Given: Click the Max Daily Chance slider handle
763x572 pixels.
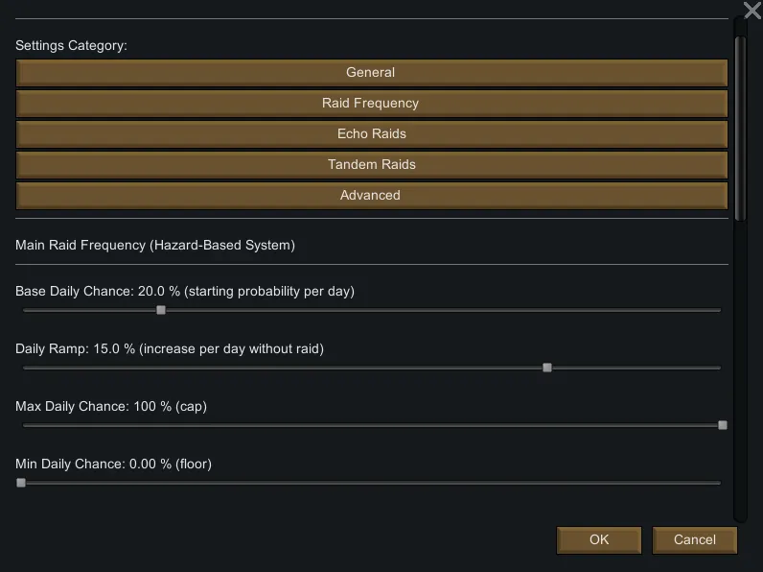Looking at the screenshot, I should (723, 425).
